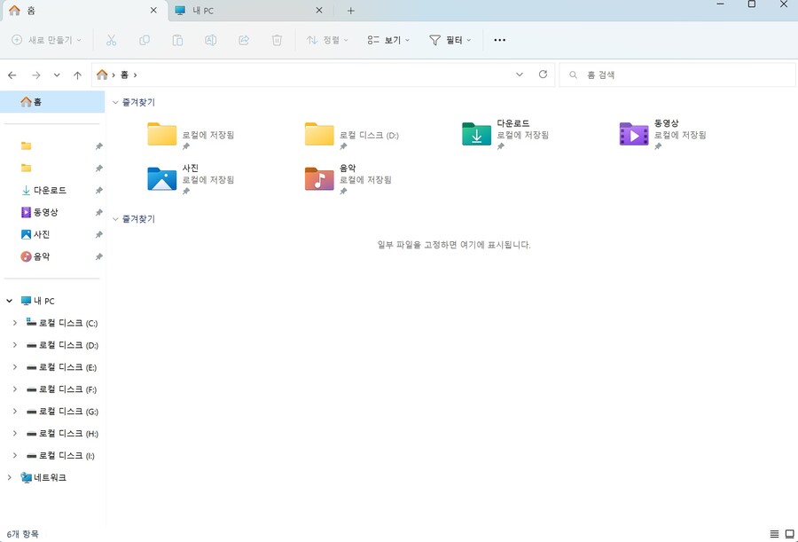798x542 pixels.
Task: Select 네트워크 in the navigation pane
Action: tap(50, 477)
